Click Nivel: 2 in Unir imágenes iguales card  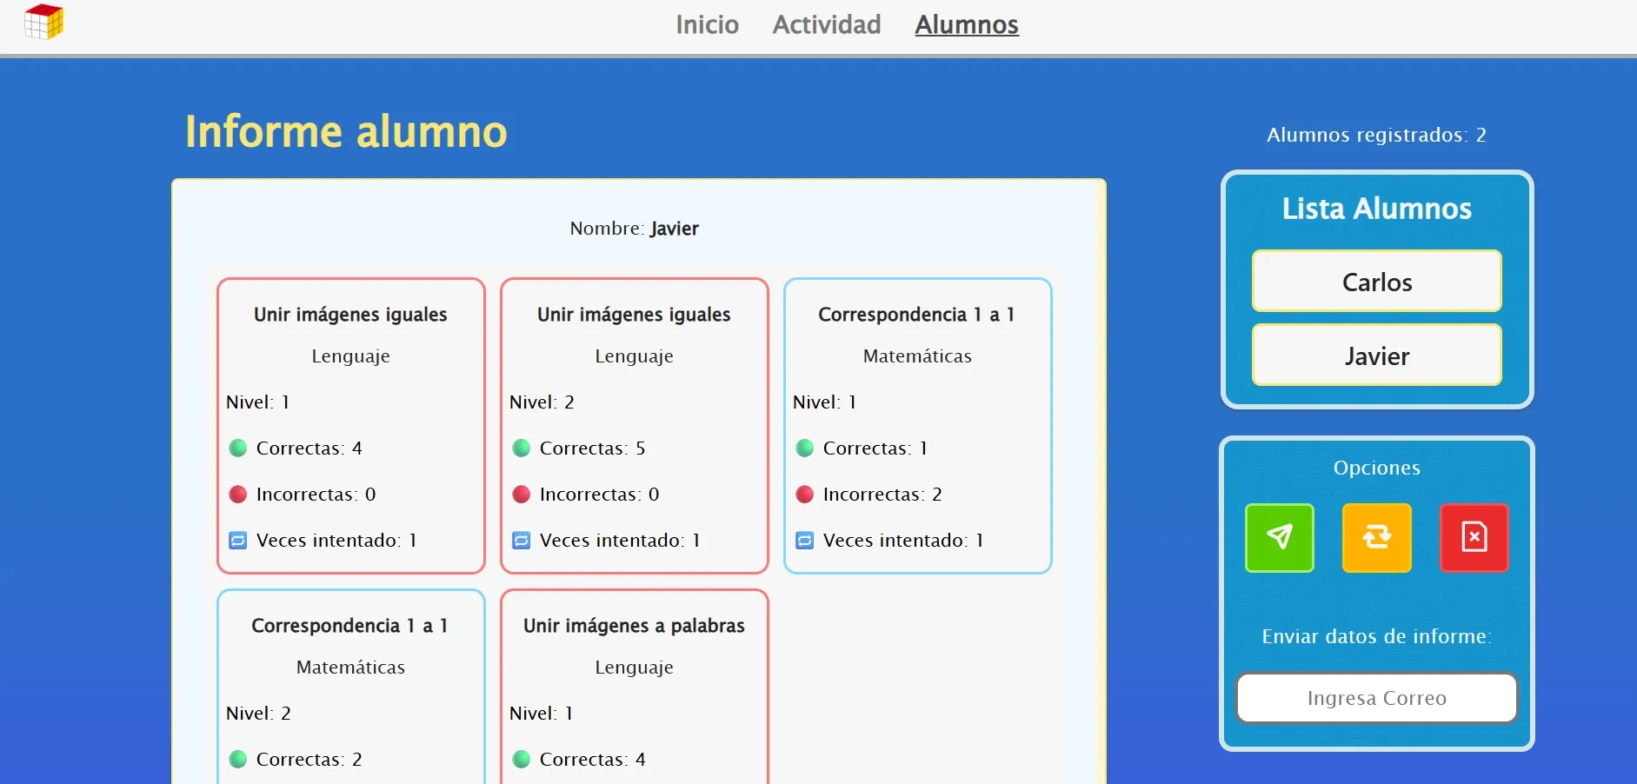tap(542, 402)
